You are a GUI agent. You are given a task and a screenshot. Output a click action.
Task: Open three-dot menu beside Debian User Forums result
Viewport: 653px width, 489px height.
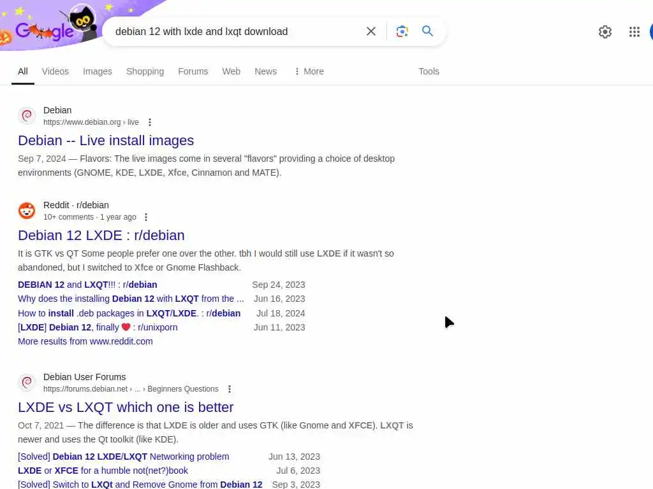pyautogui.click(x=229, y=389)
